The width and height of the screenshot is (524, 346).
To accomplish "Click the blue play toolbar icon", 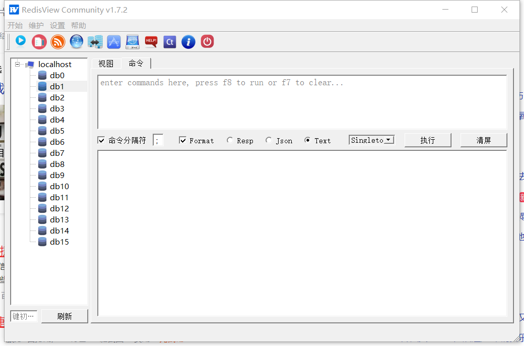I will pyautogui.click(x=21, y=41).
